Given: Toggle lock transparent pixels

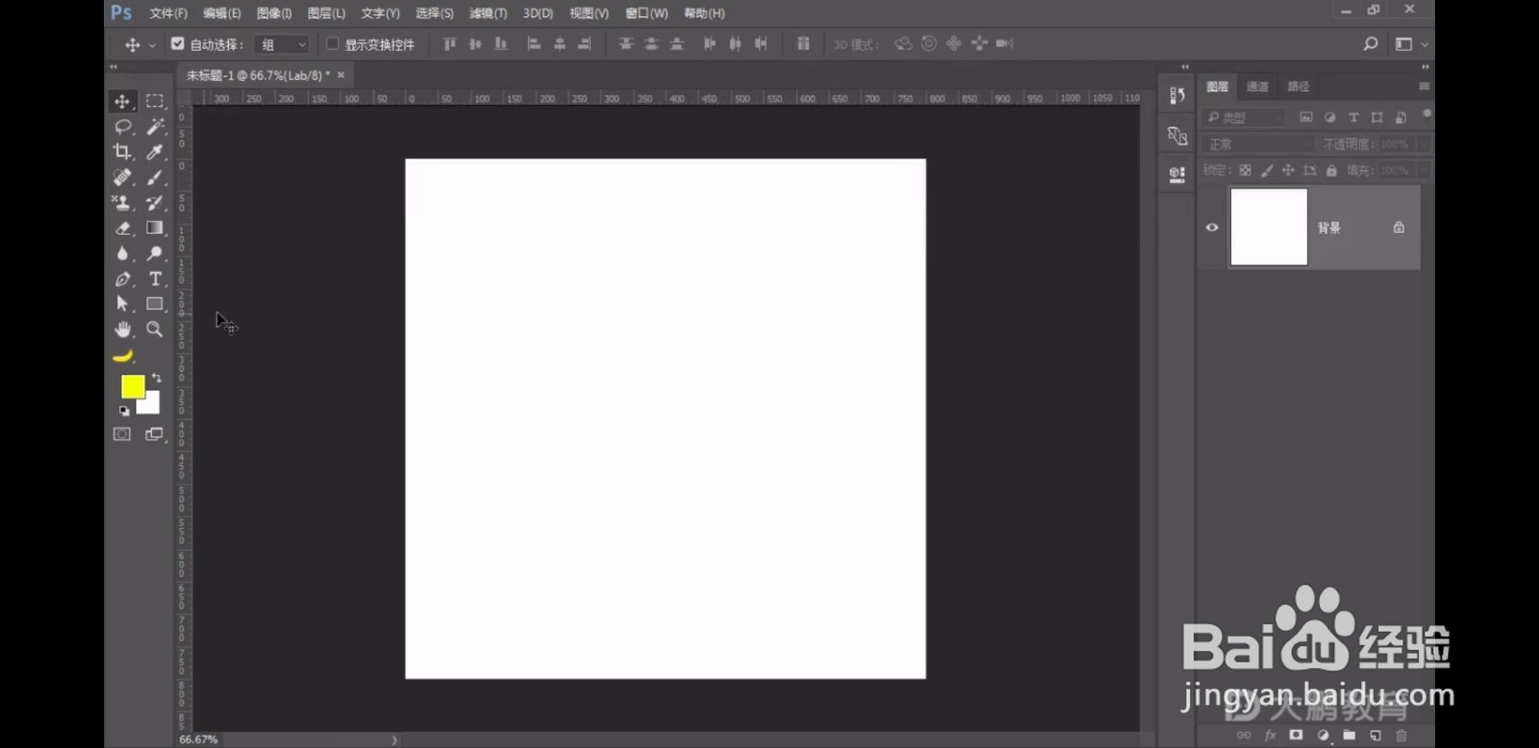Looking at the screenshot, I should [x=1246, y=170].
